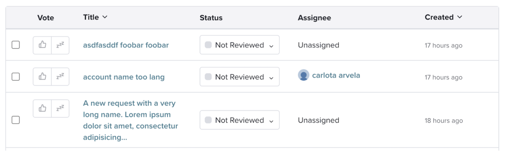The image size is (505, 153).
Task: Open the asdfasddf foobar foobar request link
Action: tap(126, 45)
